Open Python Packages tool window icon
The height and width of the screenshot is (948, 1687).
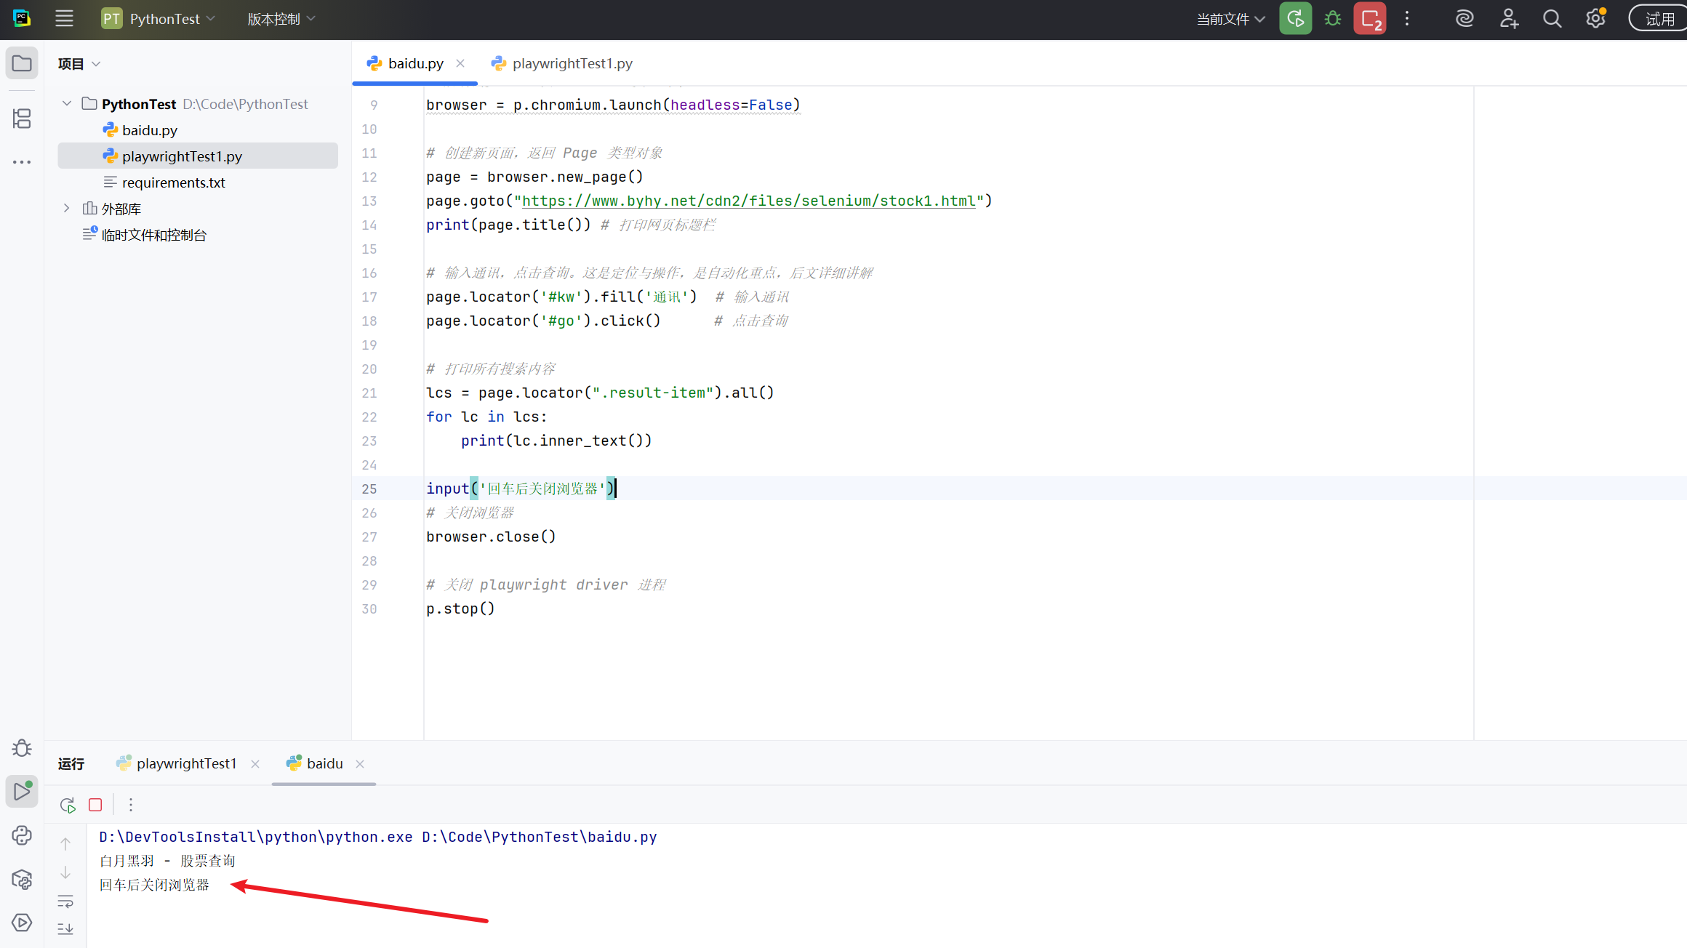click(22, 879)
